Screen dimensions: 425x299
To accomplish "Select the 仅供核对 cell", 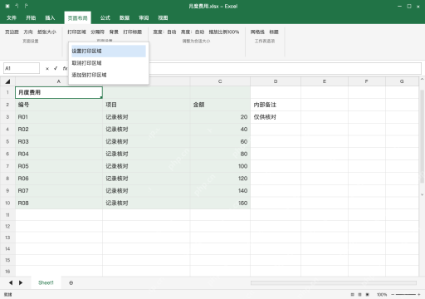I will click(x=276, y=117).
